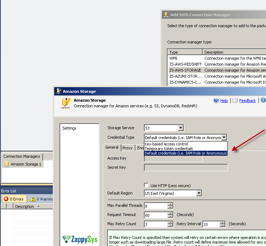Decrease Retry Interval with down arrow
Screen dimensions: 266x246
click(x=222, y=226)
